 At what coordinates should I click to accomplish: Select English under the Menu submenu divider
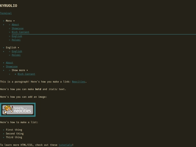click(x=17, y=36)
